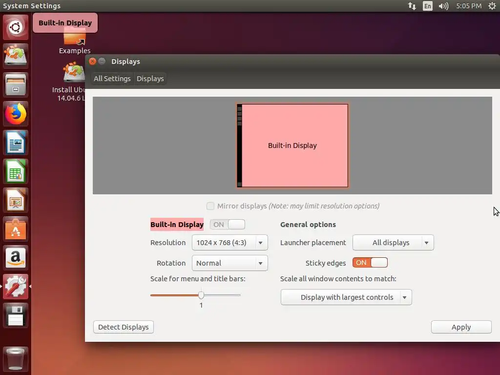
Task: Click the Built-in Display tooltip overlay
Action: 65,22
